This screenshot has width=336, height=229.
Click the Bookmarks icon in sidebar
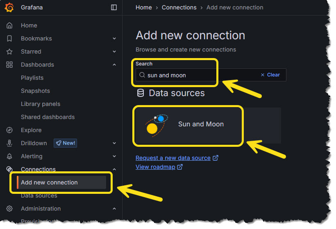point(9,38)
